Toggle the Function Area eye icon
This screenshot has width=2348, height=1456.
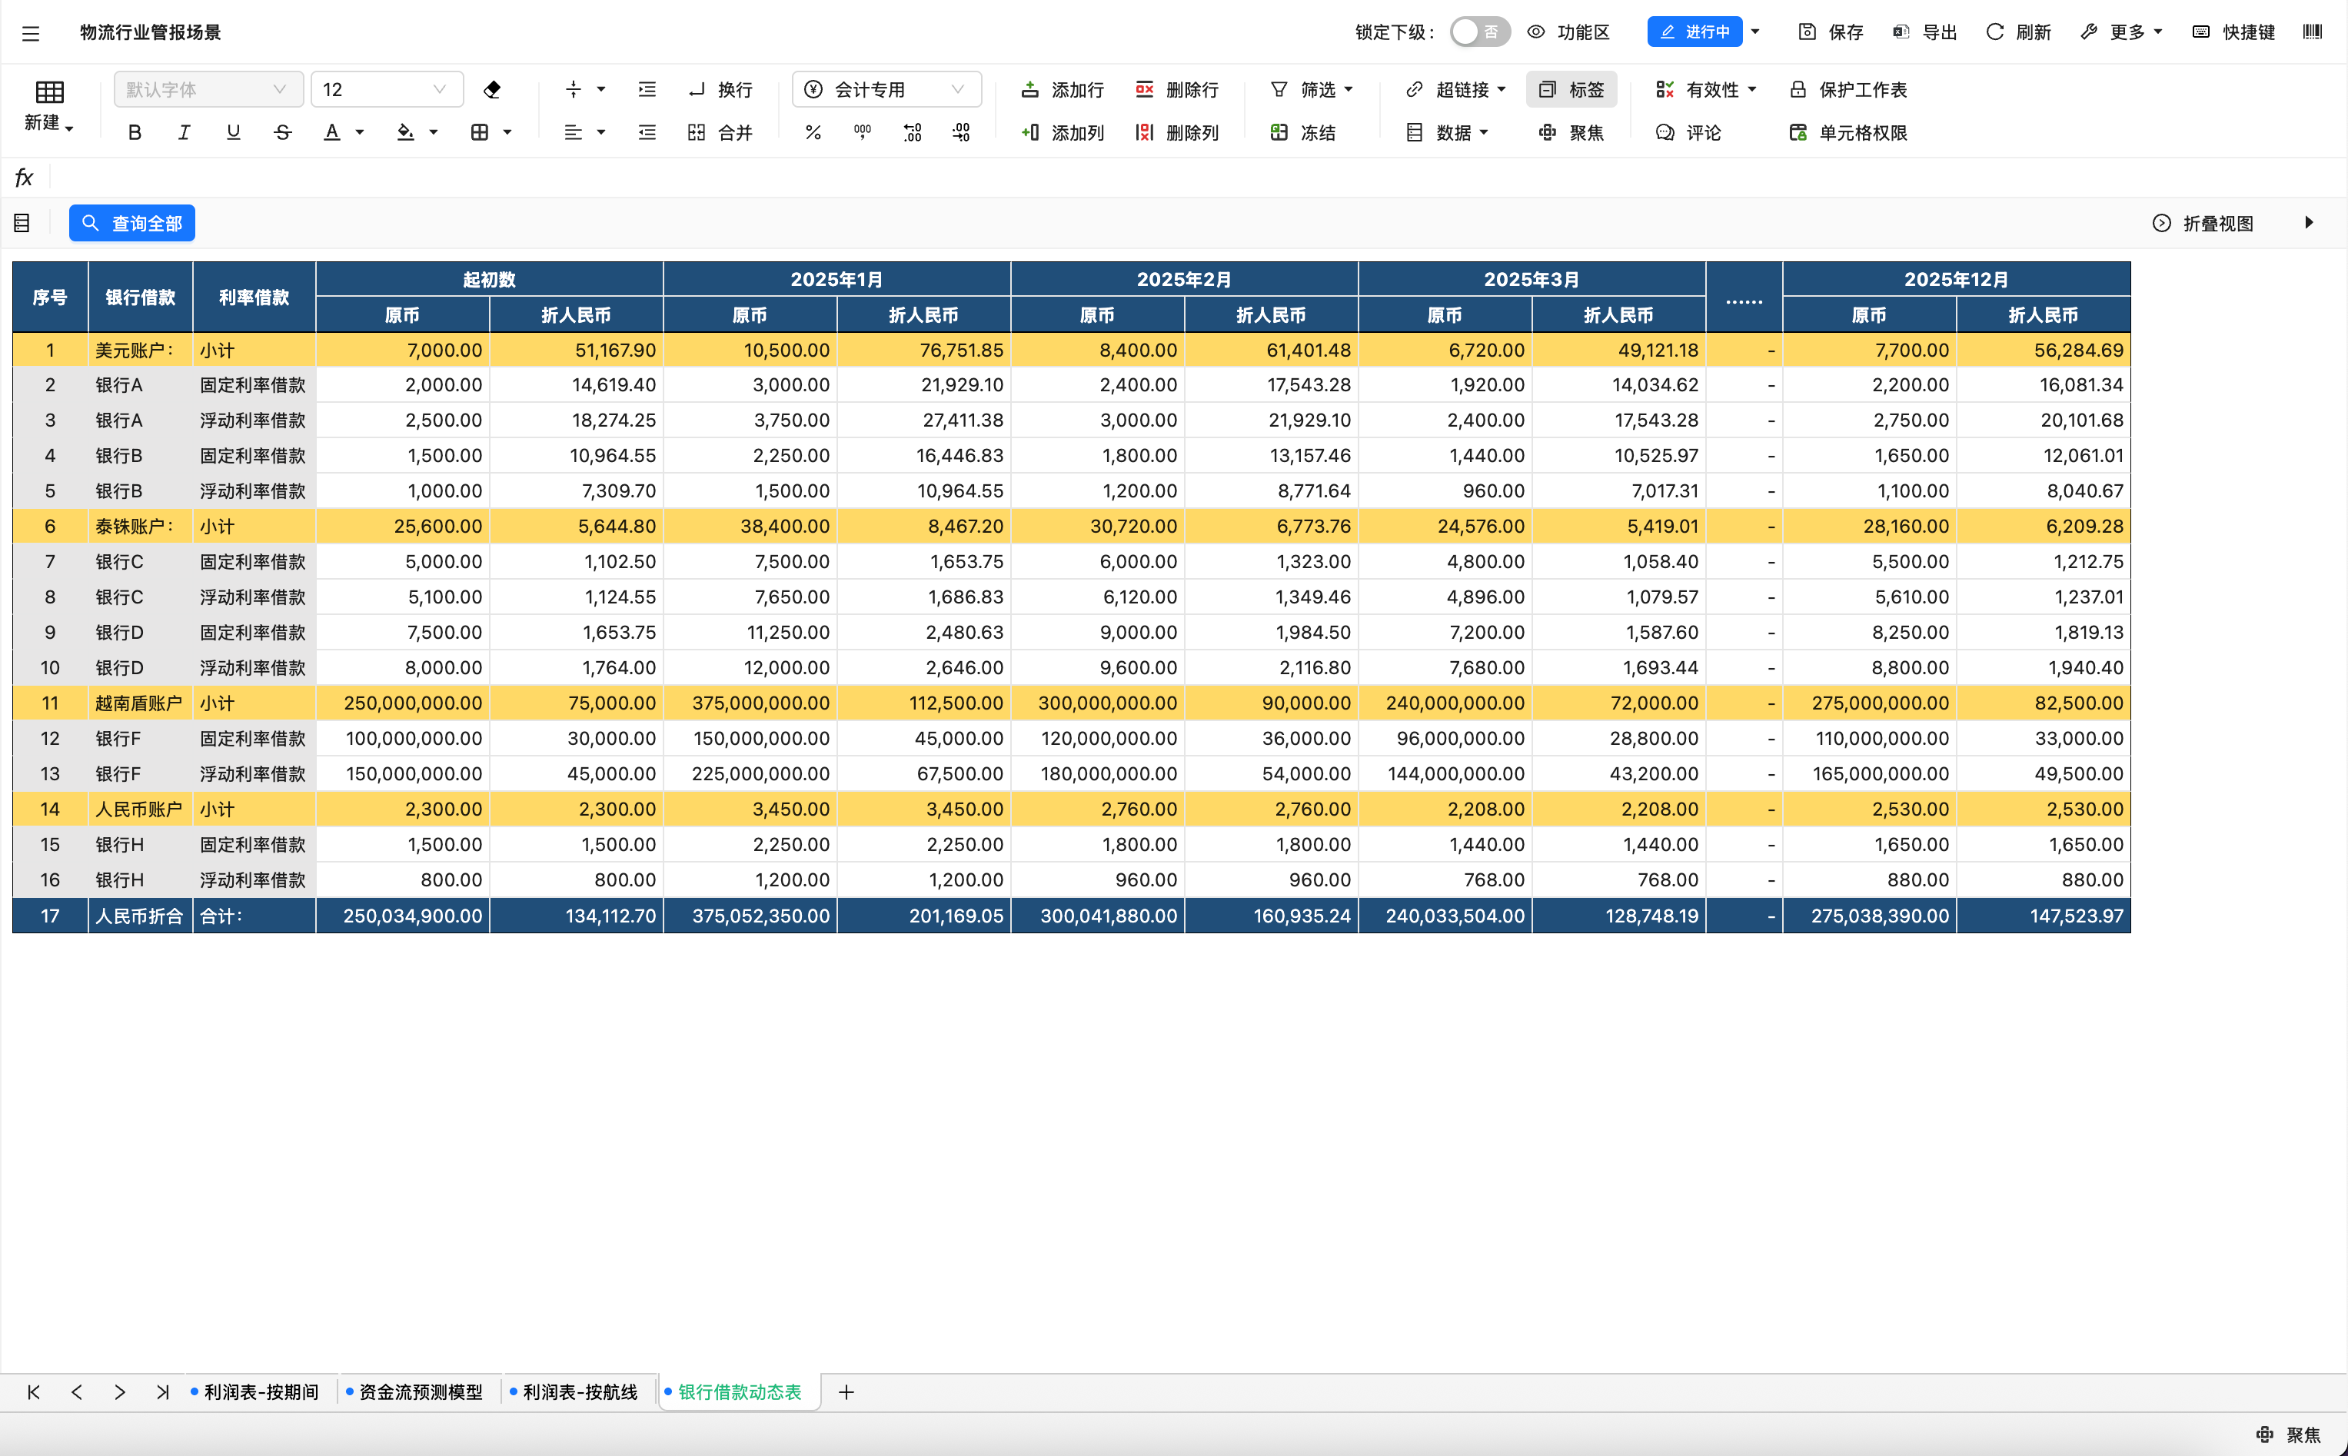(1536, 32)
